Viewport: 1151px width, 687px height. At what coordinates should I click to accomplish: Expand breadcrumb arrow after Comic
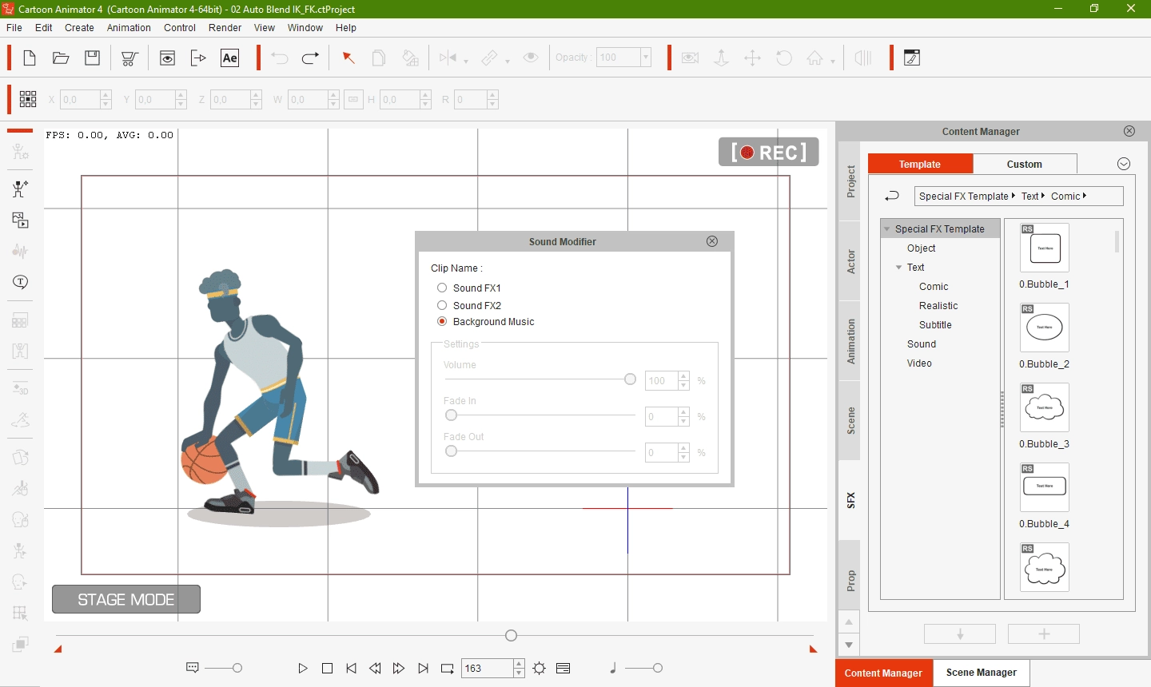1085,196
